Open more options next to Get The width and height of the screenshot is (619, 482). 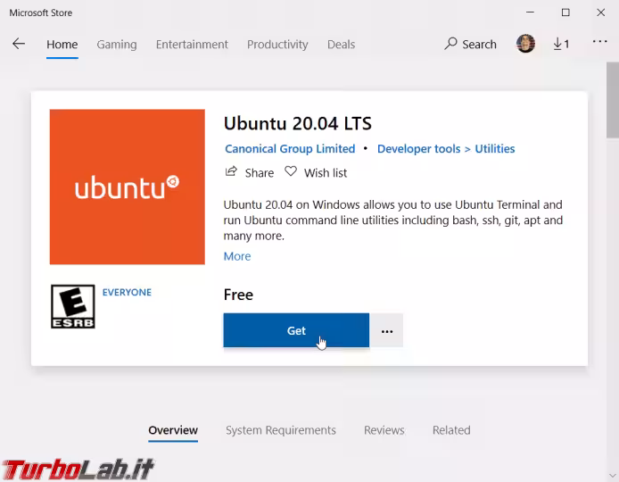(x=387, y=330)
